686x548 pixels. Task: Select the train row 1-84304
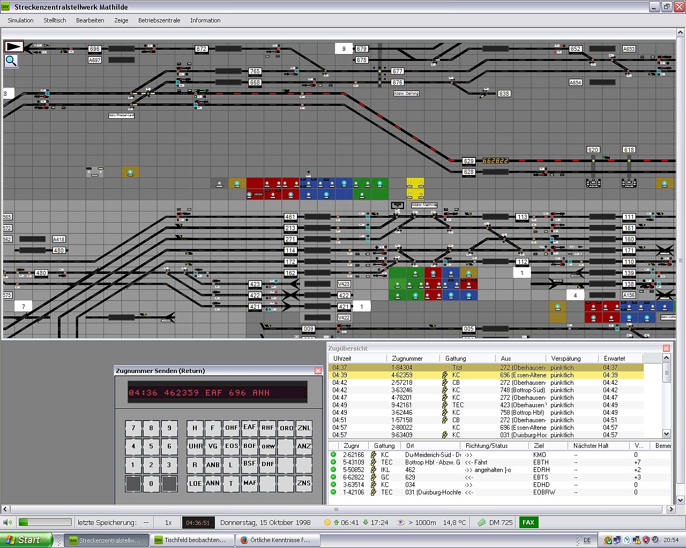tap(486, 368)
